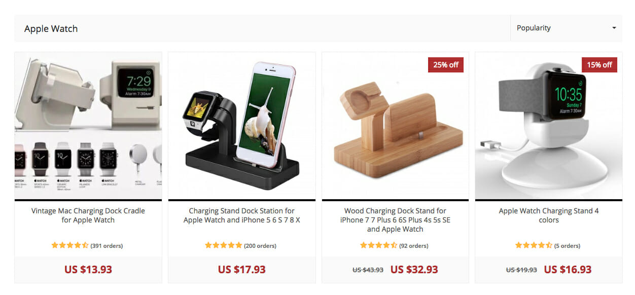Viewport: 635px width, 295px height.
Task: Open Vintage Mac Charging Dock product image
Action: pos(88,126)
